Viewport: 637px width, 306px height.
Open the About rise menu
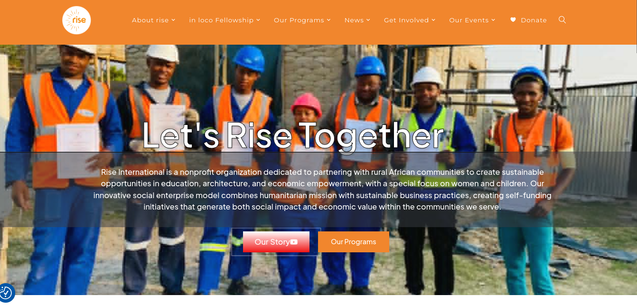pos(150,20)
